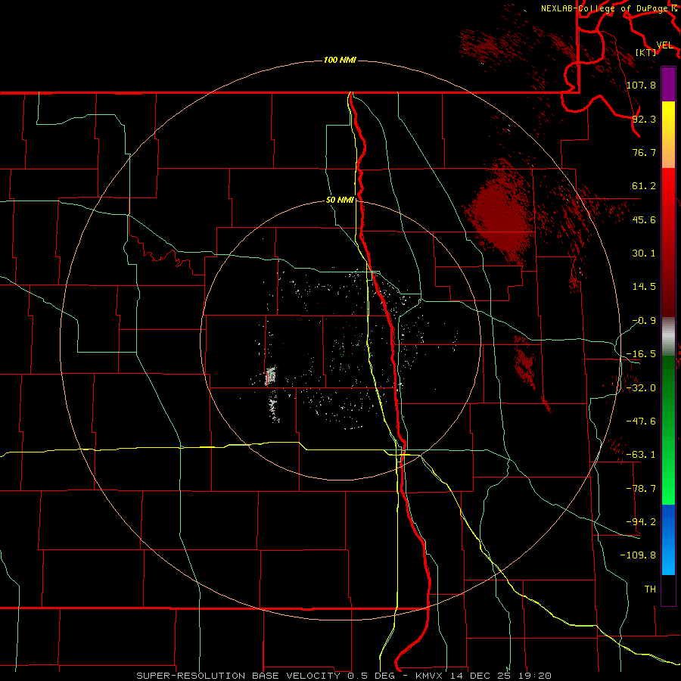Click the green segment of the color scale
Viewport: 681px width, 681px height.
tap(668, 430)
